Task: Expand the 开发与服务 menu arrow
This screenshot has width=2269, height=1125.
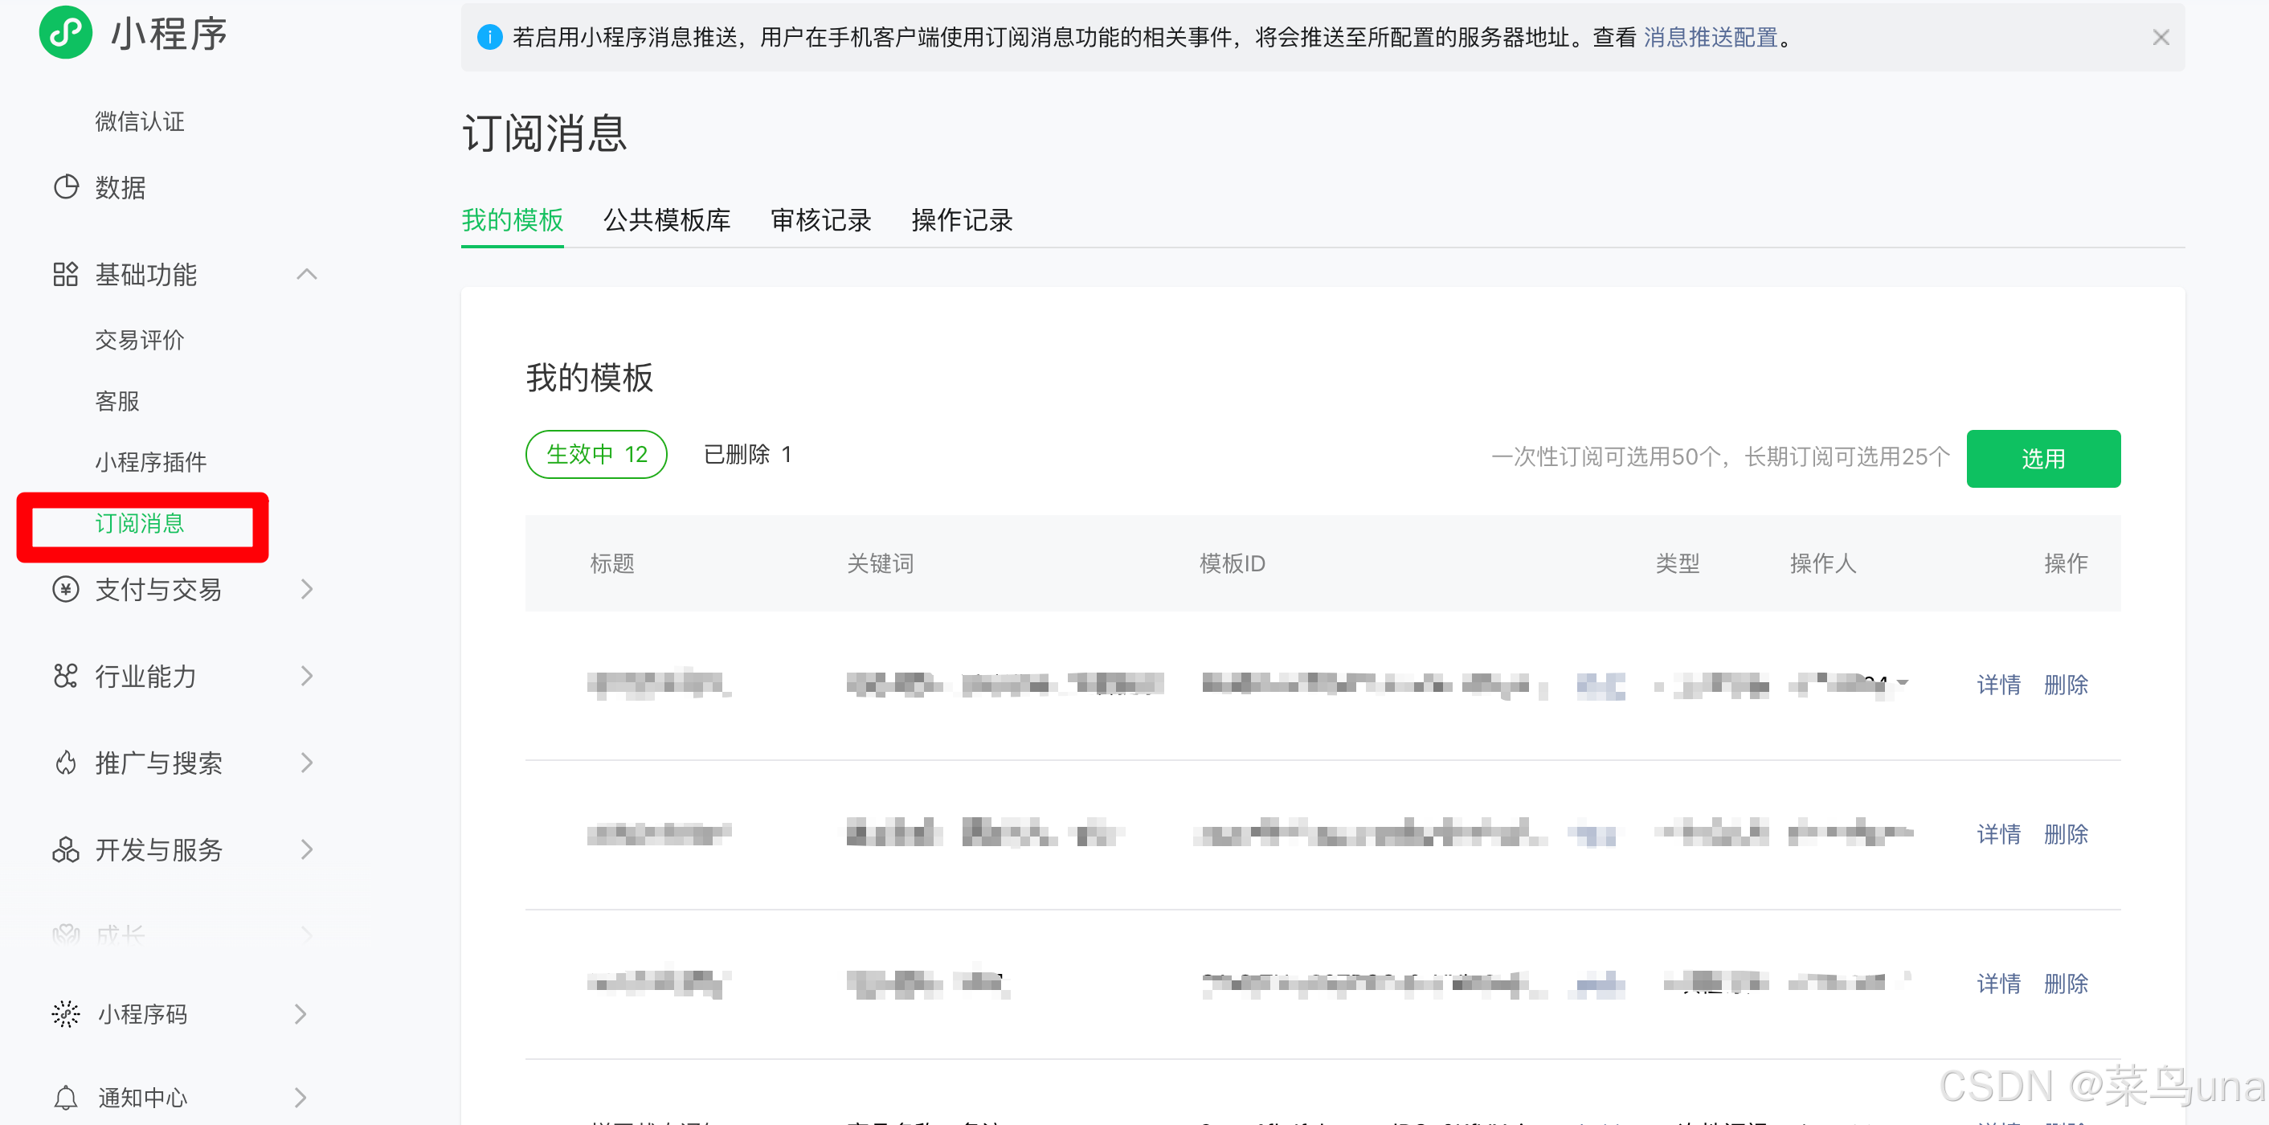Action: [307, 850]
